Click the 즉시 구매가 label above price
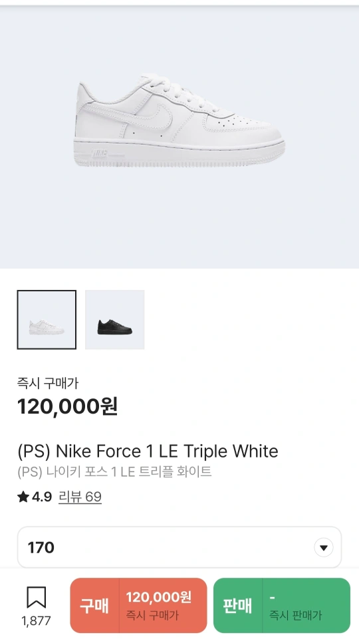The image size is (359, 639). point(48,383)
